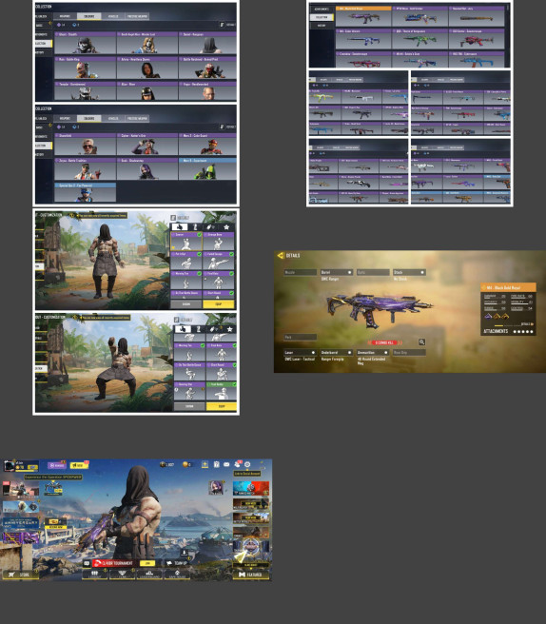Open the chat bubble icon in lobby

87,563
